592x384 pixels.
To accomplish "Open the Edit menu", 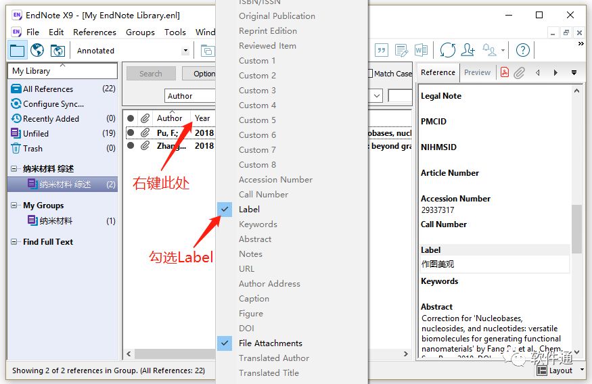I will pos(56,32).
